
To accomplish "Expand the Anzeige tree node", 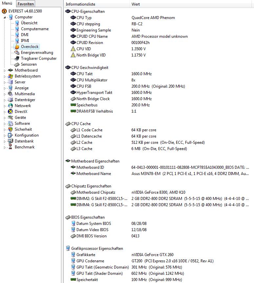I will click(5, 88).
